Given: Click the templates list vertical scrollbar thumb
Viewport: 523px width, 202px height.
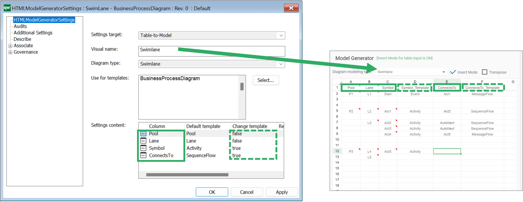Looking at the screenshot, I should tap(242, 87).
